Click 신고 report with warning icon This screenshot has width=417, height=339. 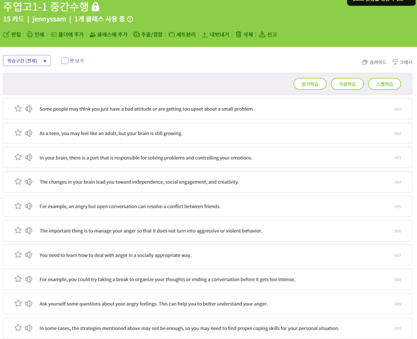tap(268, 35)
